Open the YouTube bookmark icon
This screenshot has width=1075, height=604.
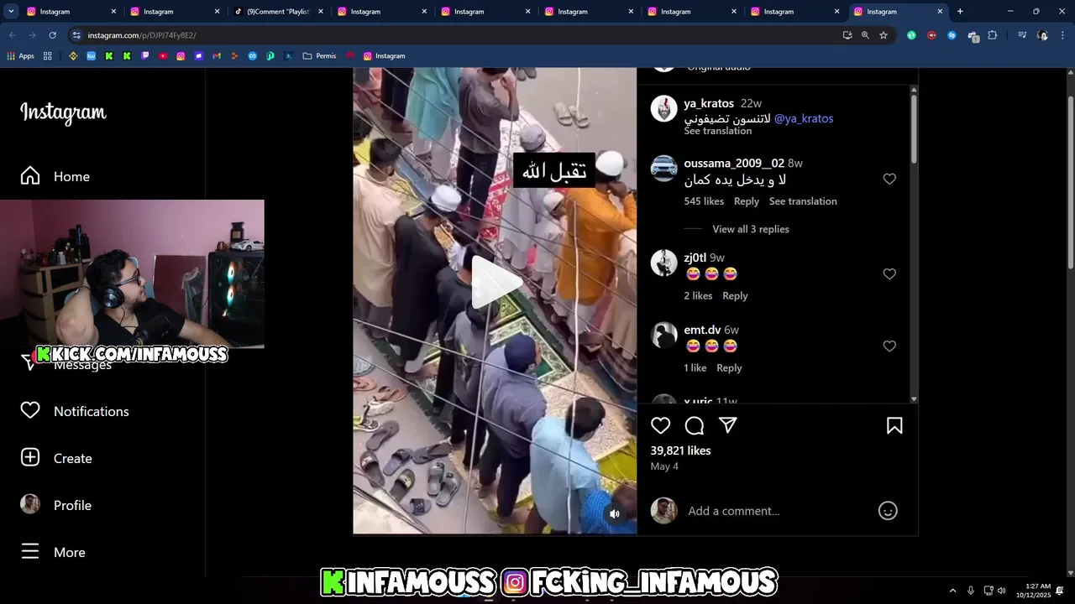click(163, 56)
